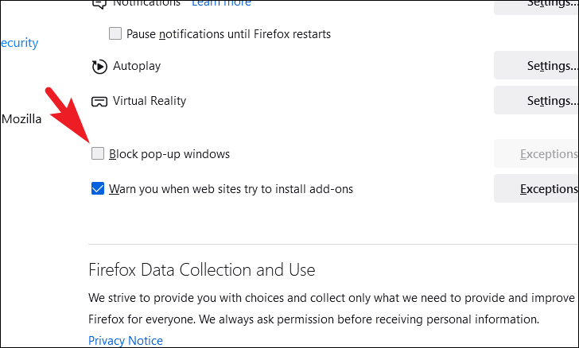The image size is (579, 348).
Task: Click the Block pop-up windows label text
Action: [169, 154]
